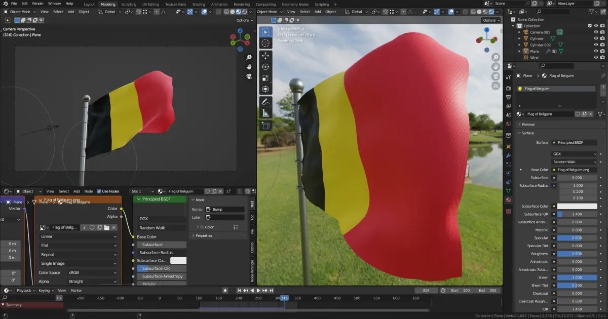Click the new material copy icon in properties

[x=584, y=114]
